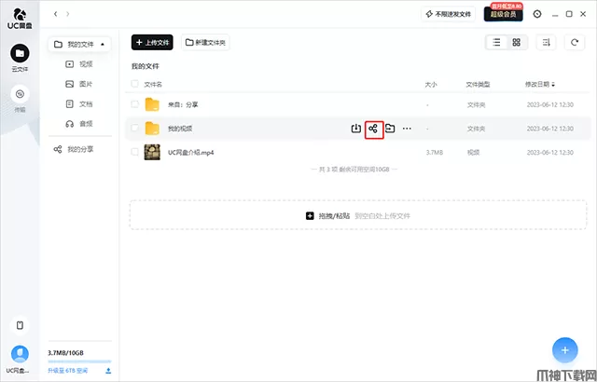Open the sort options dropdown
This screenshot has height=382, width=597.
coord(547,43)
